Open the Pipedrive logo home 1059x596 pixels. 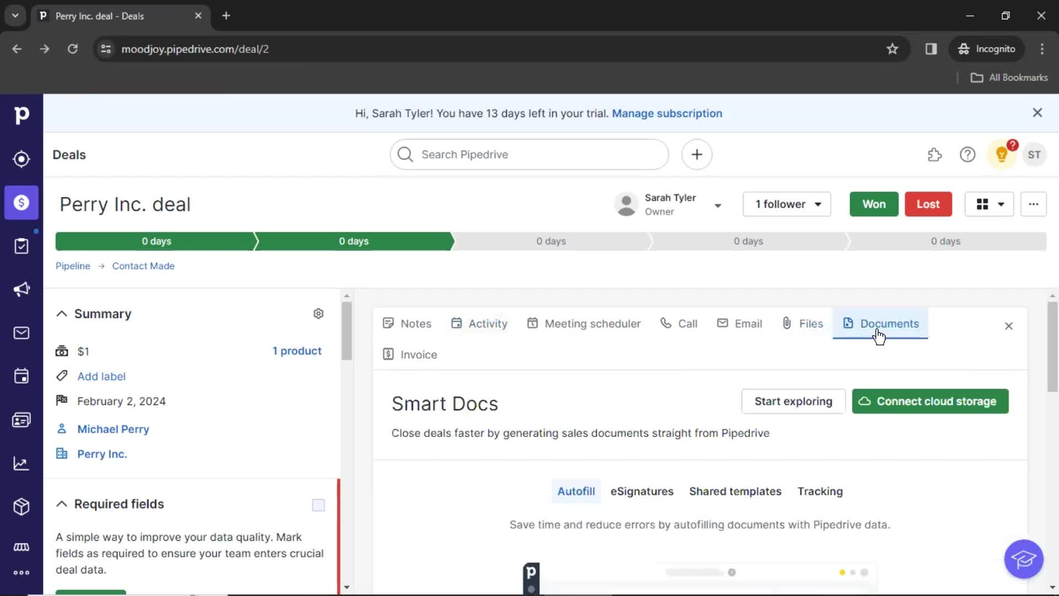click(21, 115)
